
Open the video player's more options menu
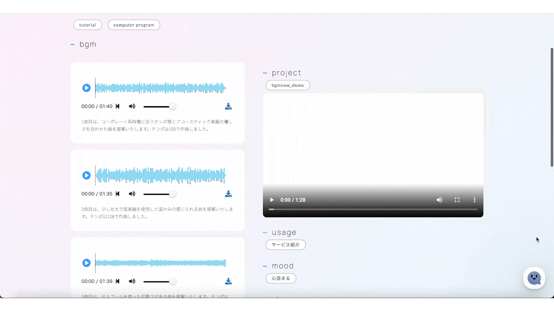tap(474, 200)
